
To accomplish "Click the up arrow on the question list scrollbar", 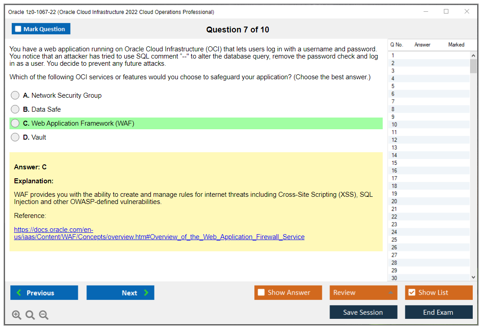I will click(x=473, y=54).
